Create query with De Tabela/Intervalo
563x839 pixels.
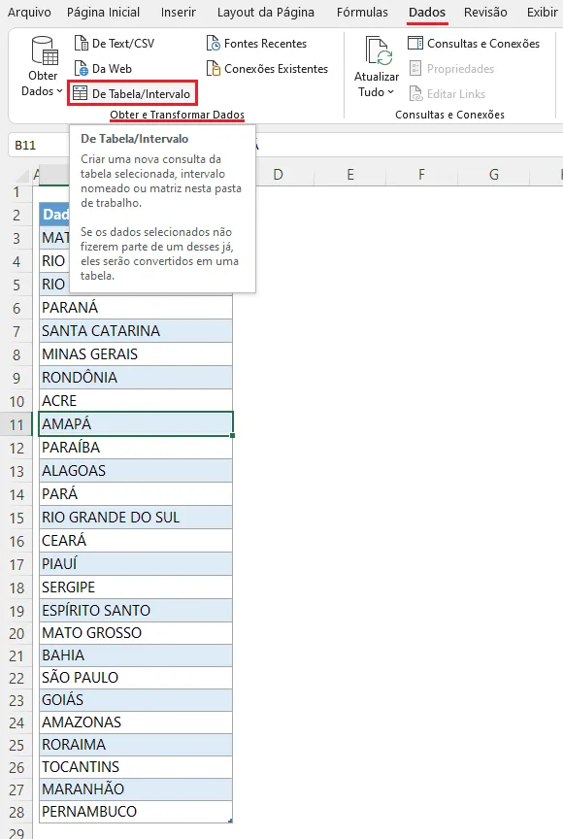click(132, 93)
